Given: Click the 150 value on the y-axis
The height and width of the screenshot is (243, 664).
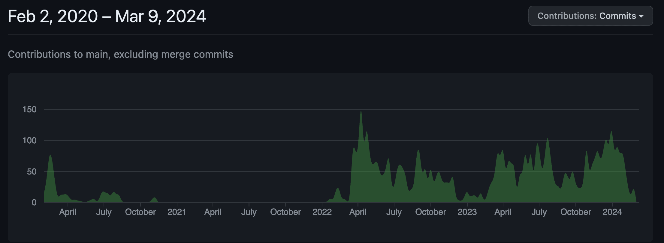Looking at the screenshot, I should [29, 110].
